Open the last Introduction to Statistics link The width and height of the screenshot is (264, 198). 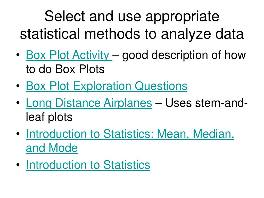tap(88, 165)
